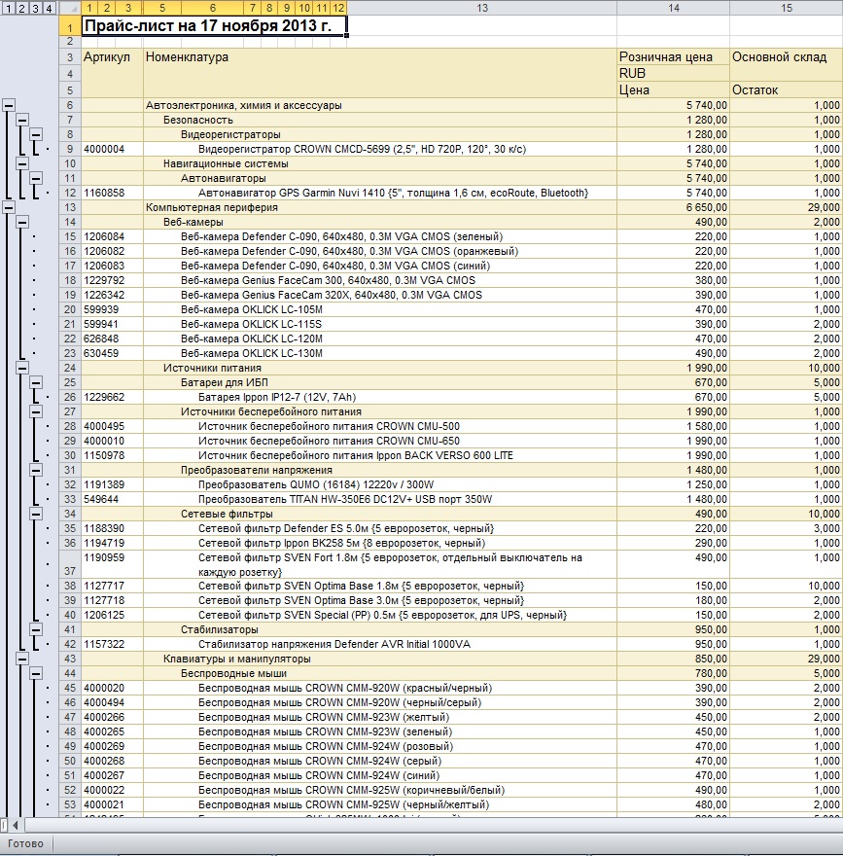This screenshot has width=843, height=856.
Task: Select column header 6
Action: pos(213,8)
